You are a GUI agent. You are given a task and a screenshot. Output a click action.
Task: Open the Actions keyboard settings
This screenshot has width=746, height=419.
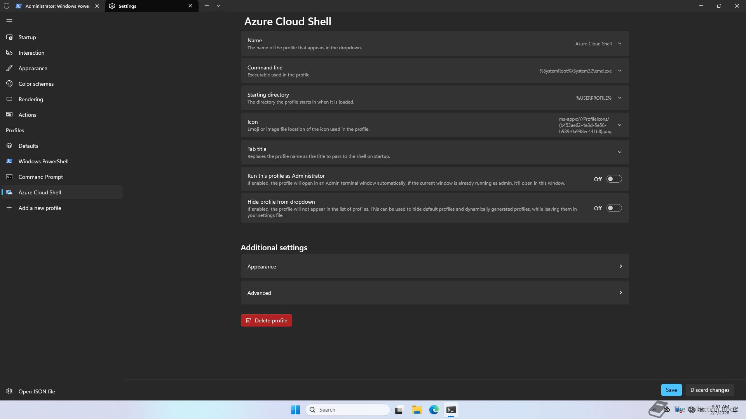pos(27,115)
